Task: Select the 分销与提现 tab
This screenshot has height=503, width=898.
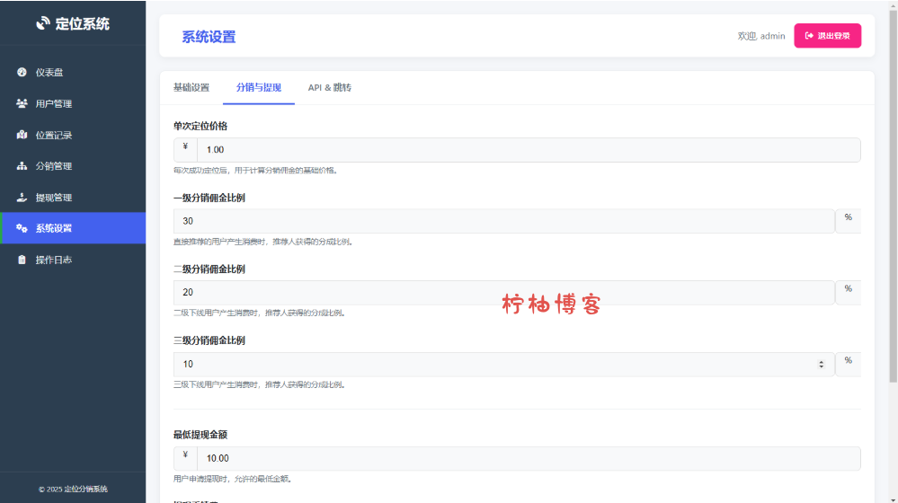Action: (258, 88)
